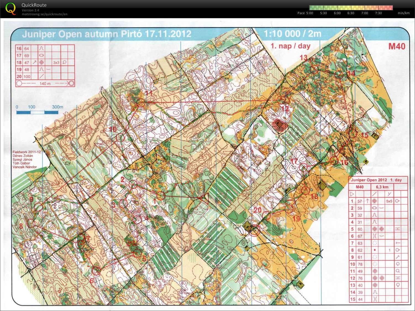The width and height of the screenshot is (415, 311).
Task: Click the Fieldwork 2011-12 credit line
Action: pos(27,152)
